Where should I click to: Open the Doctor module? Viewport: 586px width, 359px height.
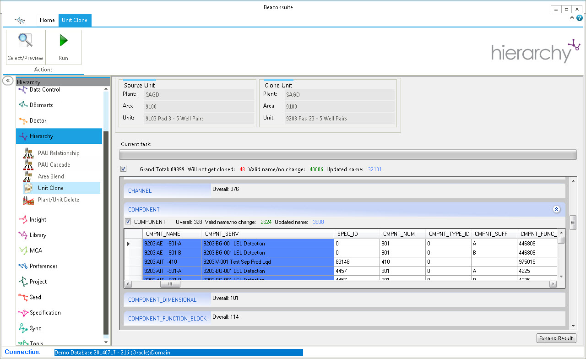(x=38, y=120)
